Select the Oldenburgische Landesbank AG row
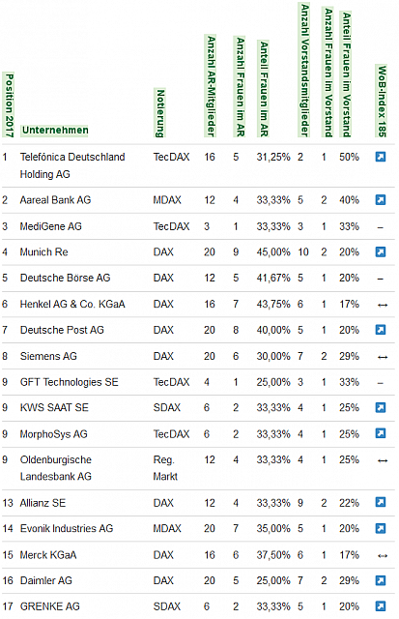 198,468
